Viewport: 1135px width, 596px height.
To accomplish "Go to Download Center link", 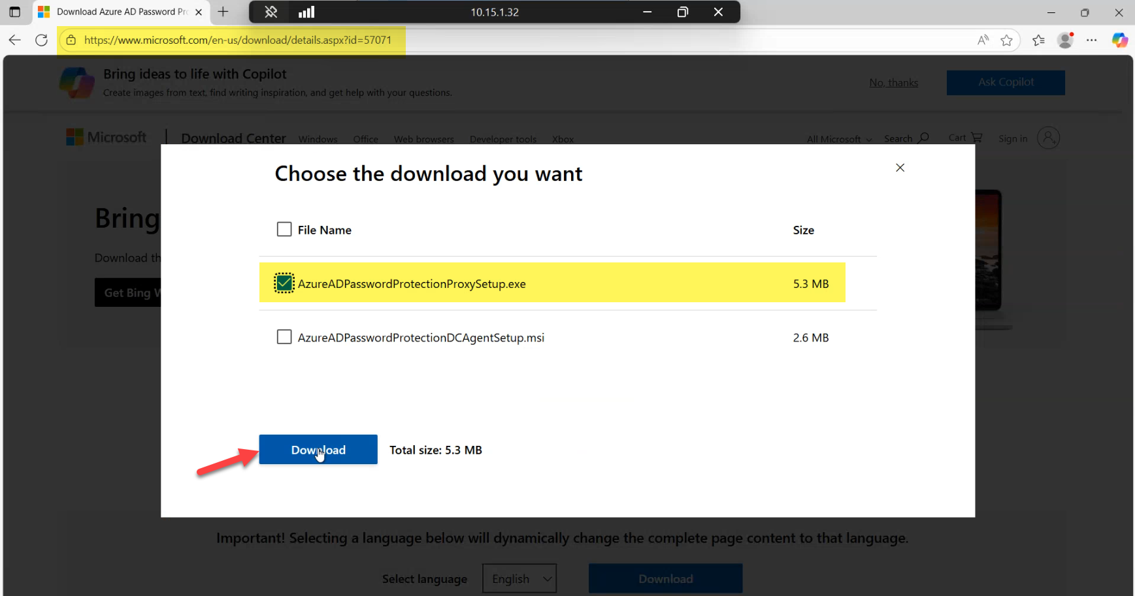I will point(233,138).
